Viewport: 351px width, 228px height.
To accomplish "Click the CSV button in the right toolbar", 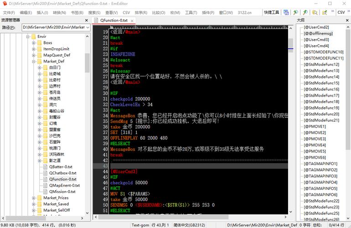I will point(341,13).
